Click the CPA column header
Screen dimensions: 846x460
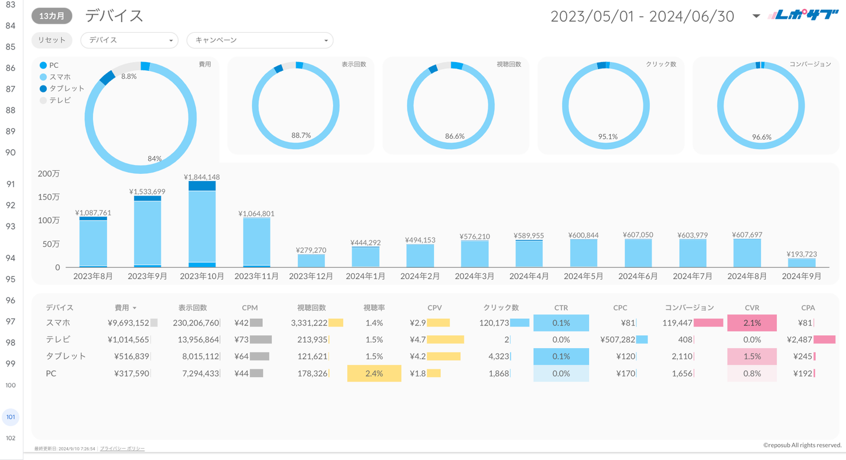[808, 307]
